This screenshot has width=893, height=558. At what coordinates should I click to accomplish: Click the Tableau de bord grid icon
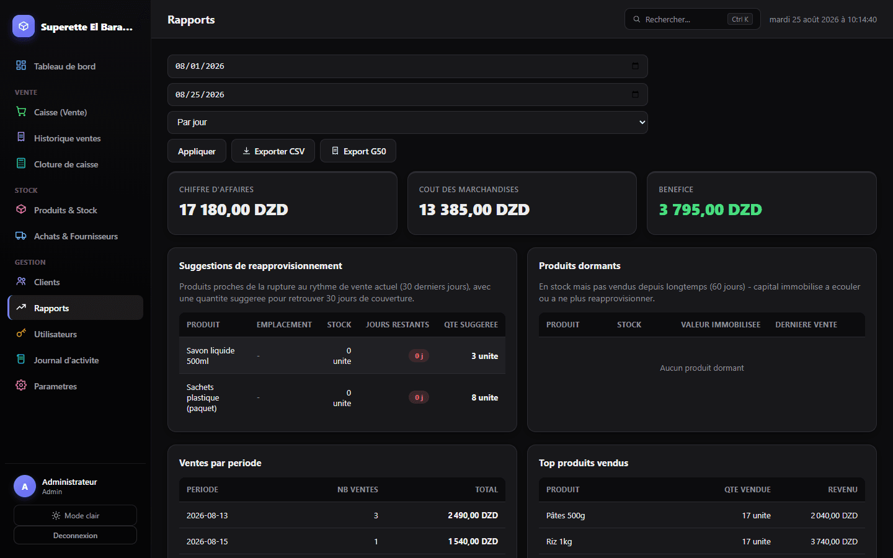(x=21, y=66)
